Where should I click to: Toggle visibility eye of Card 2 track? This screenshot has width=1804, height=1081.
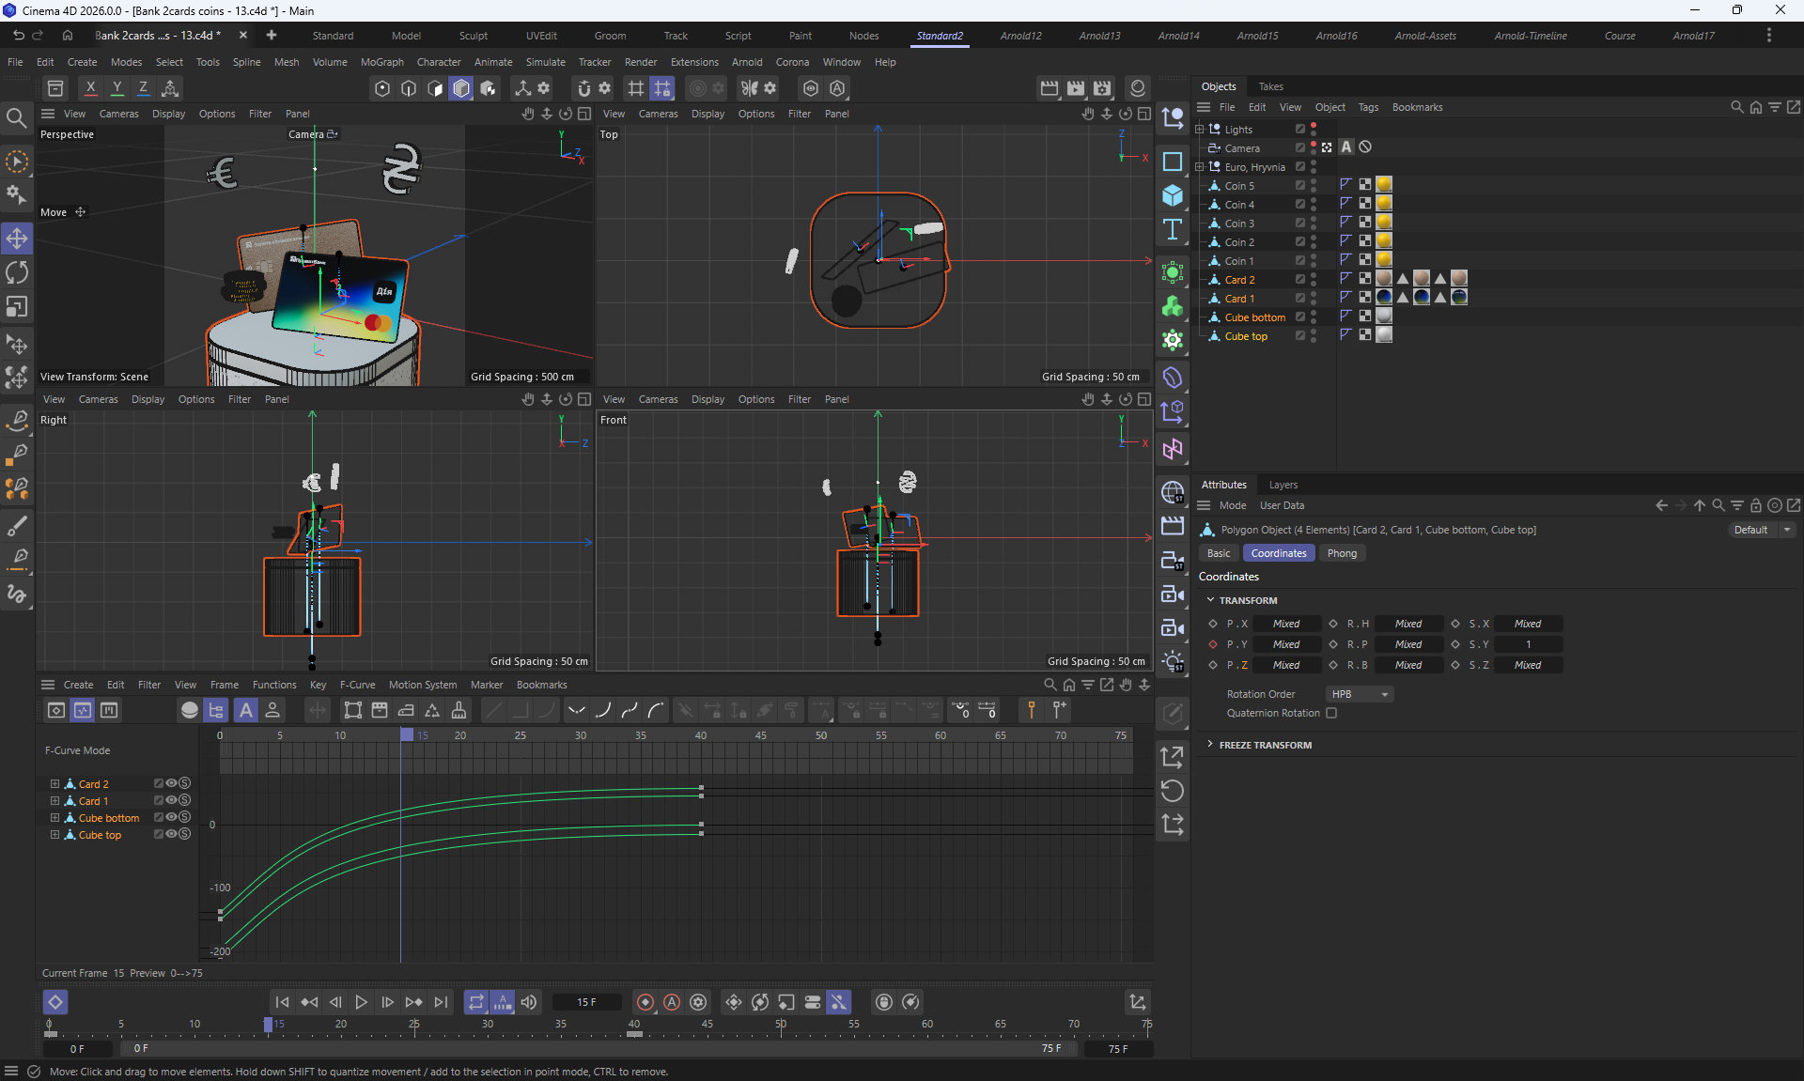click(x=171, y=783)
